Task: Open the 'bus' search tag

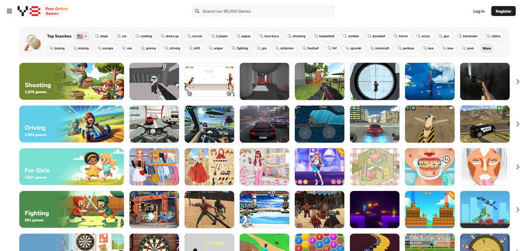Action: tap(429, 48)
